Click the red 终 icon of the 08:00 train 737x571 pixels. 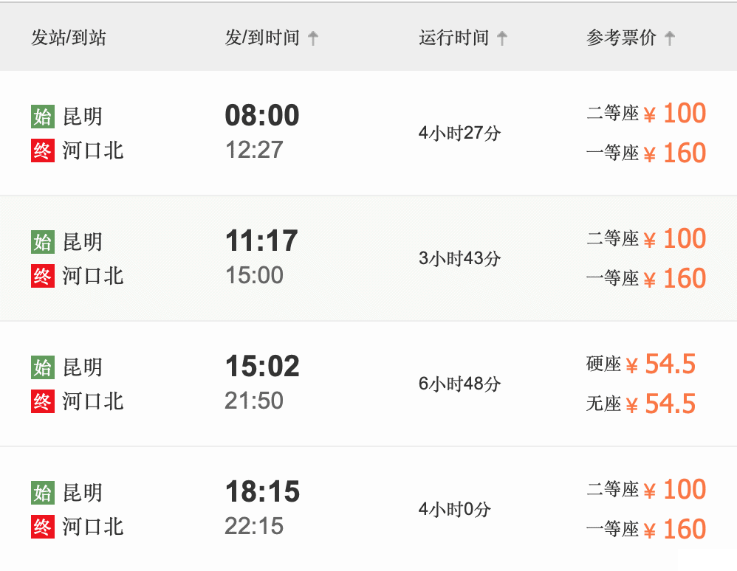click(43, 150)
